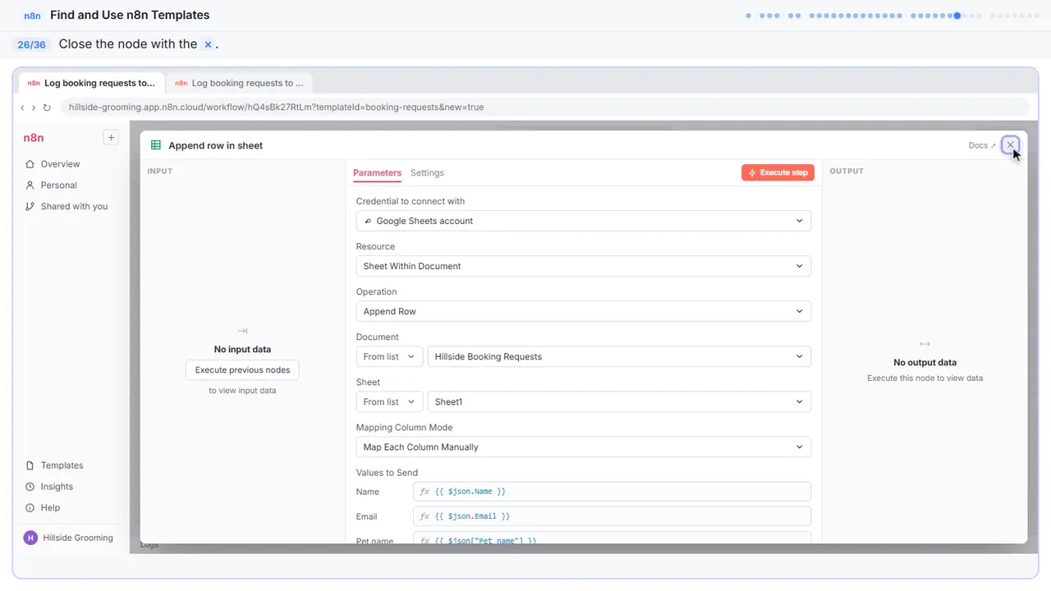Click the highlighted current step progress dot
This screenshot has width=1051, height=591.
[957, 16]
